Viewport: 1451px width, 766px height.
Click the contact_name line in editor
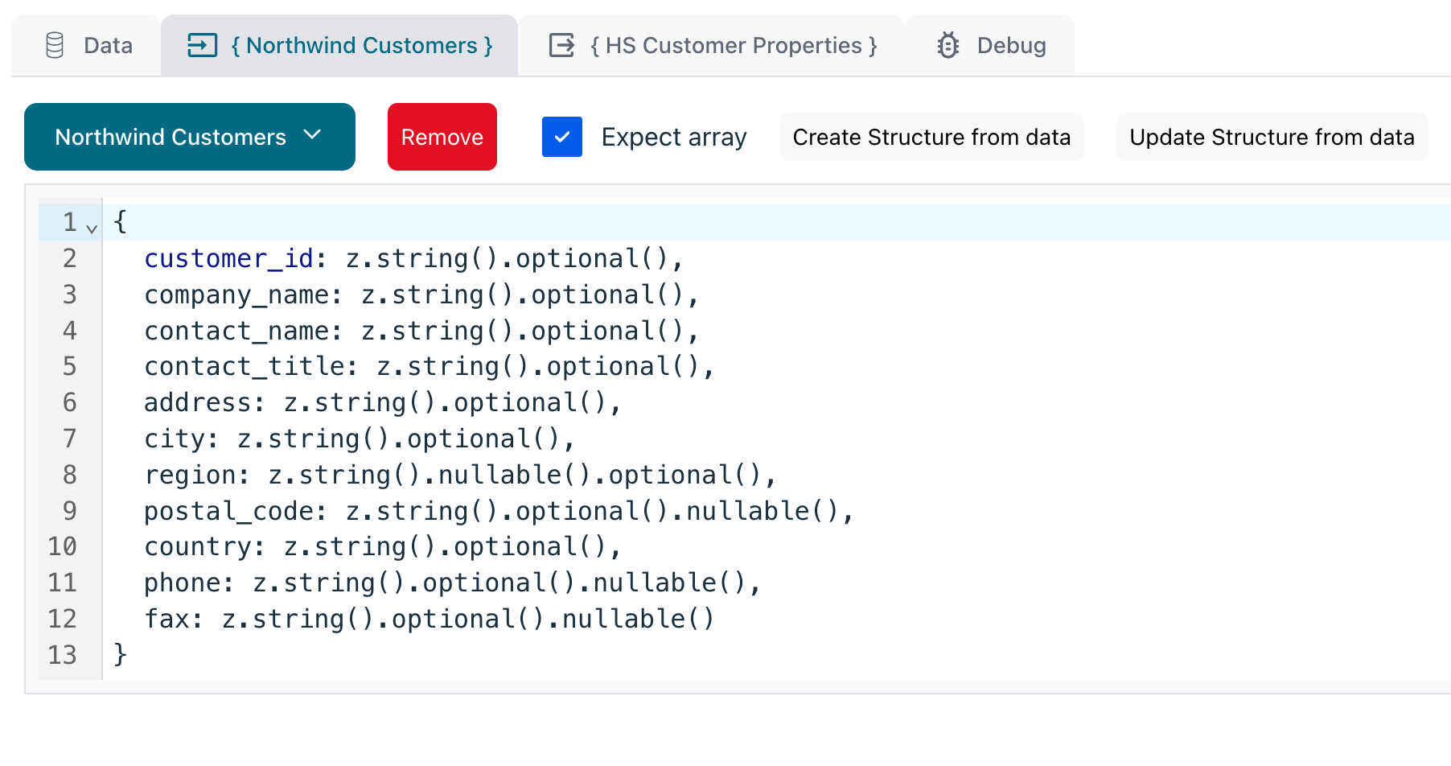coord(421,331)
